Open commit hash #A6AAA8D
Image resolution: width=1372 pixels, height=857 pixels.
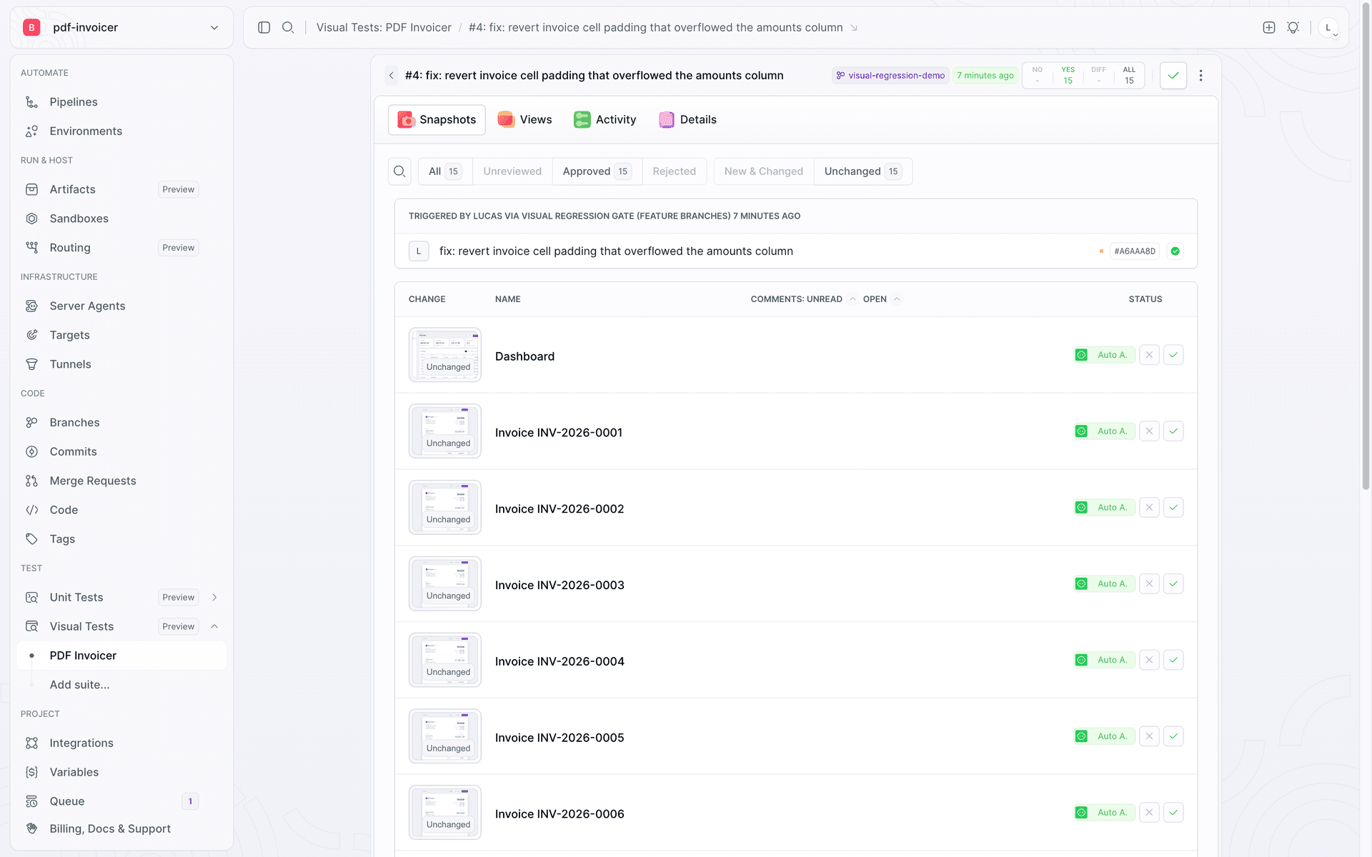pyautogui.click(x=1135, y=251)
